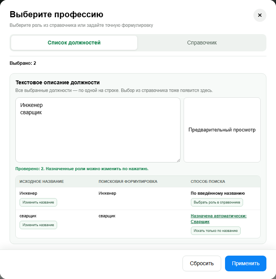276x279 pixels.
Task: Change the name for сварщик row
Action: pyautogui.click(x=38, y=225)
